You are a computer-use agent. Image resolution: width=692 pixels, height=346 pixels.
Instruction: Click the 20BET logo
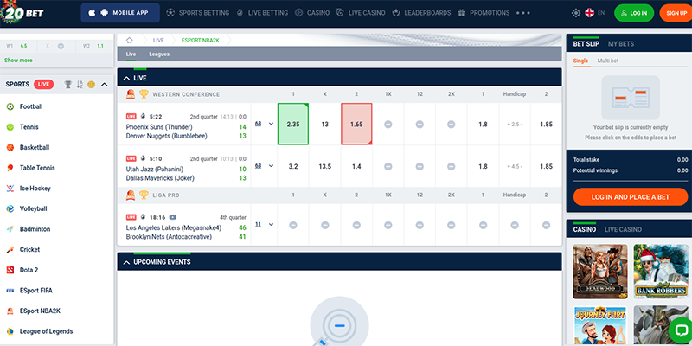click(x=22, y=13)
